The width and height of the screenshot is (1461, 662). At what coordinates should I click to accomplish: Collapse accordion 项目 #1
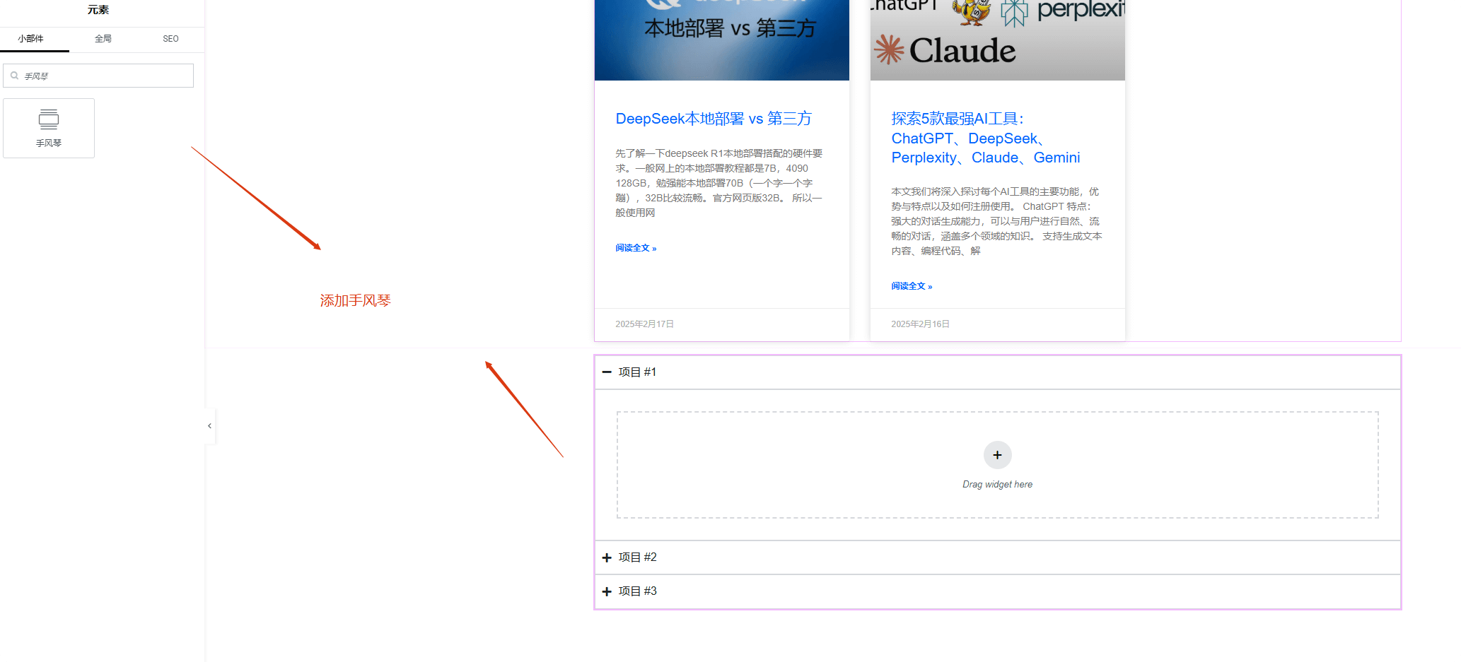point(997,372)
